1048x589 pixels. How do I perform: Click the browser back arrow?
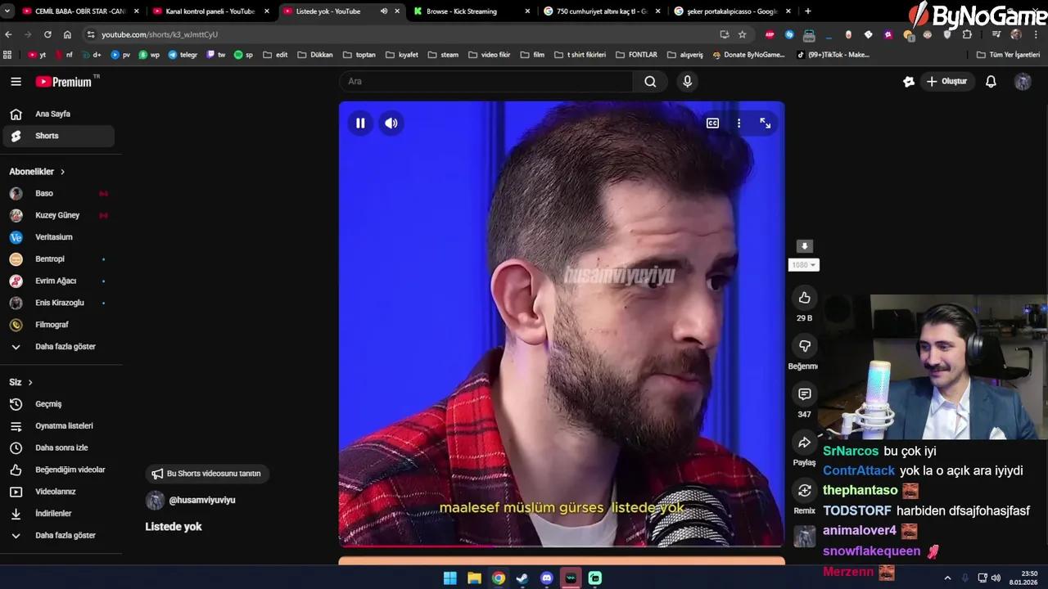pyautogui.click(x=8, y=34)
